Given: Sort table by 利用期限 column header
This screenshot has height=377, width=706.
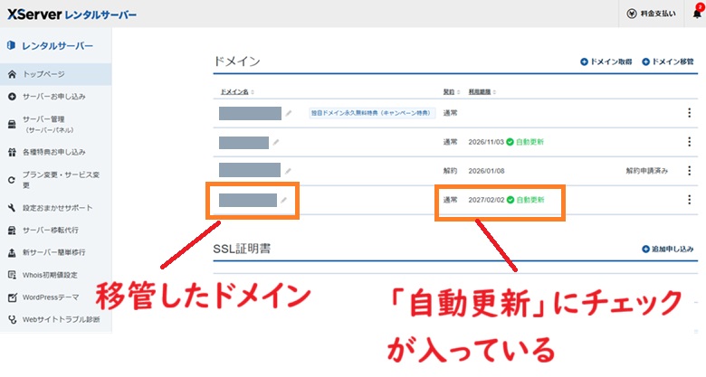Looking at the screenshot, I should click(481, 92).
